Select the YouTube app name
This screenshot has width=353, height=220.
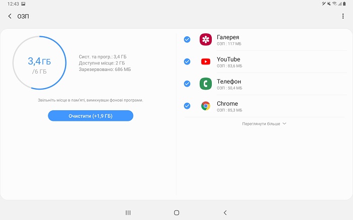[228, 59]
